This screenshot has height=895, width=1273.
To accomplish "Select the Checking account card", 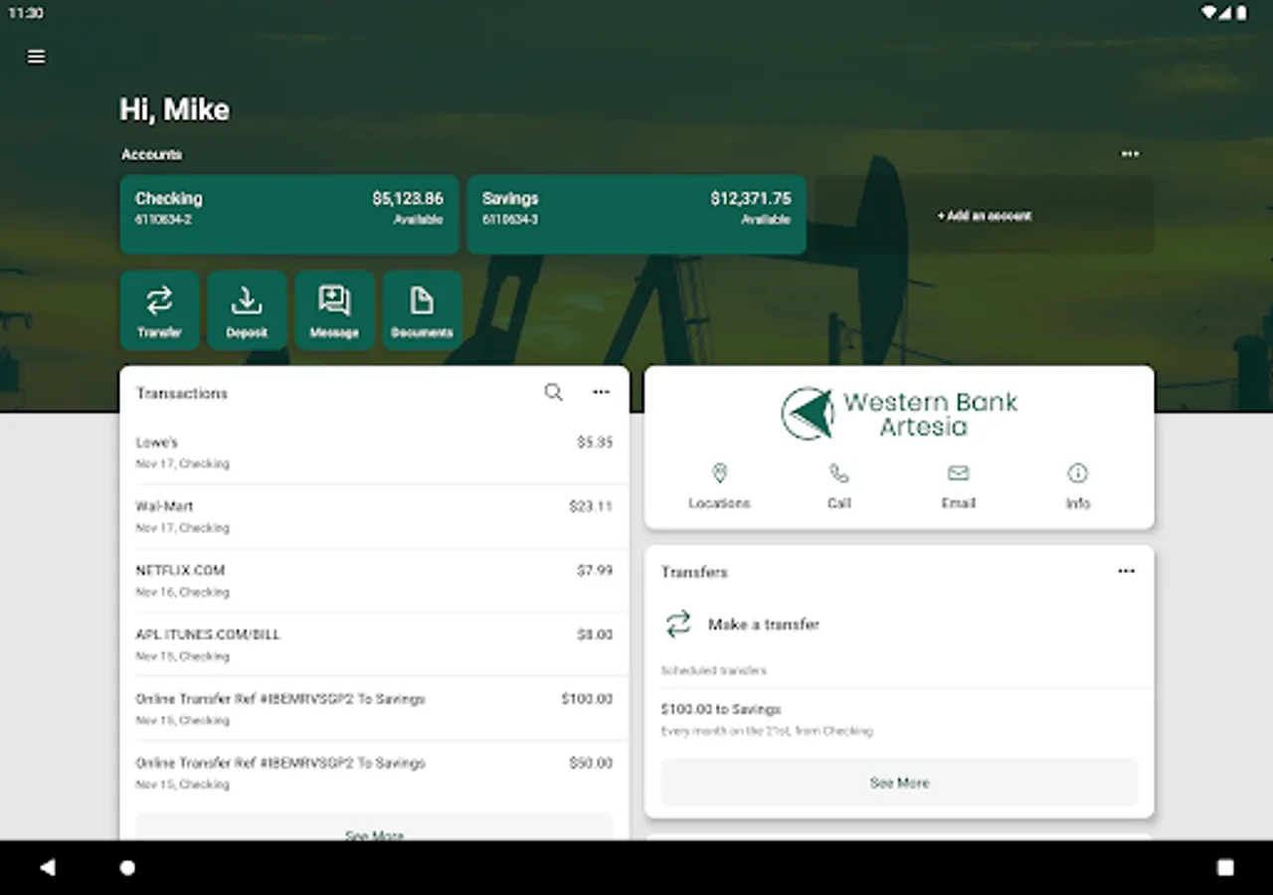I will [x=288, y=215].
